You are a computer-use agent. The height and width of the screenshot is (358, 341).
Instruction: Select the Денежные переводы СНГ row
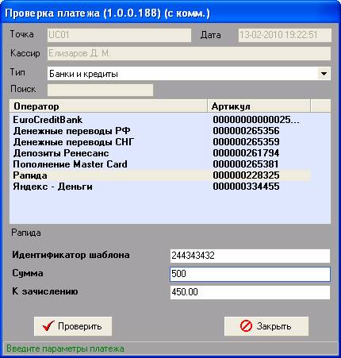click(160, 142)
